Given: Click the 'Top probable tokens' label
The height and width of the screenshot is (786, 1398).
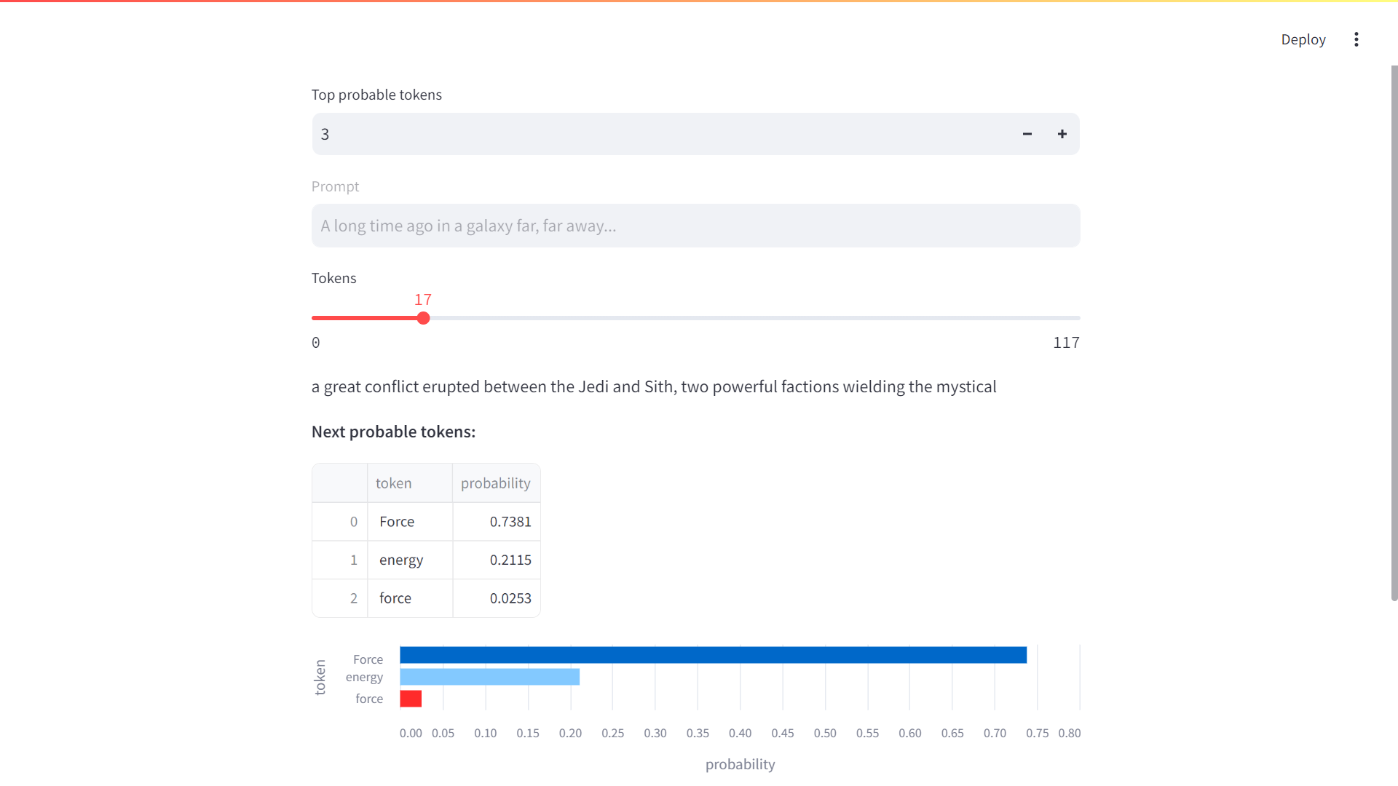Looking at the screenshot, I should point(376,95).
